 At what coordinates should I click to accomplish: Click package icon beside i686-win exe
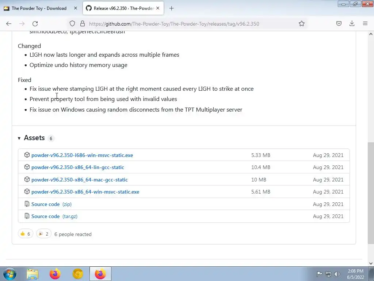27,155
